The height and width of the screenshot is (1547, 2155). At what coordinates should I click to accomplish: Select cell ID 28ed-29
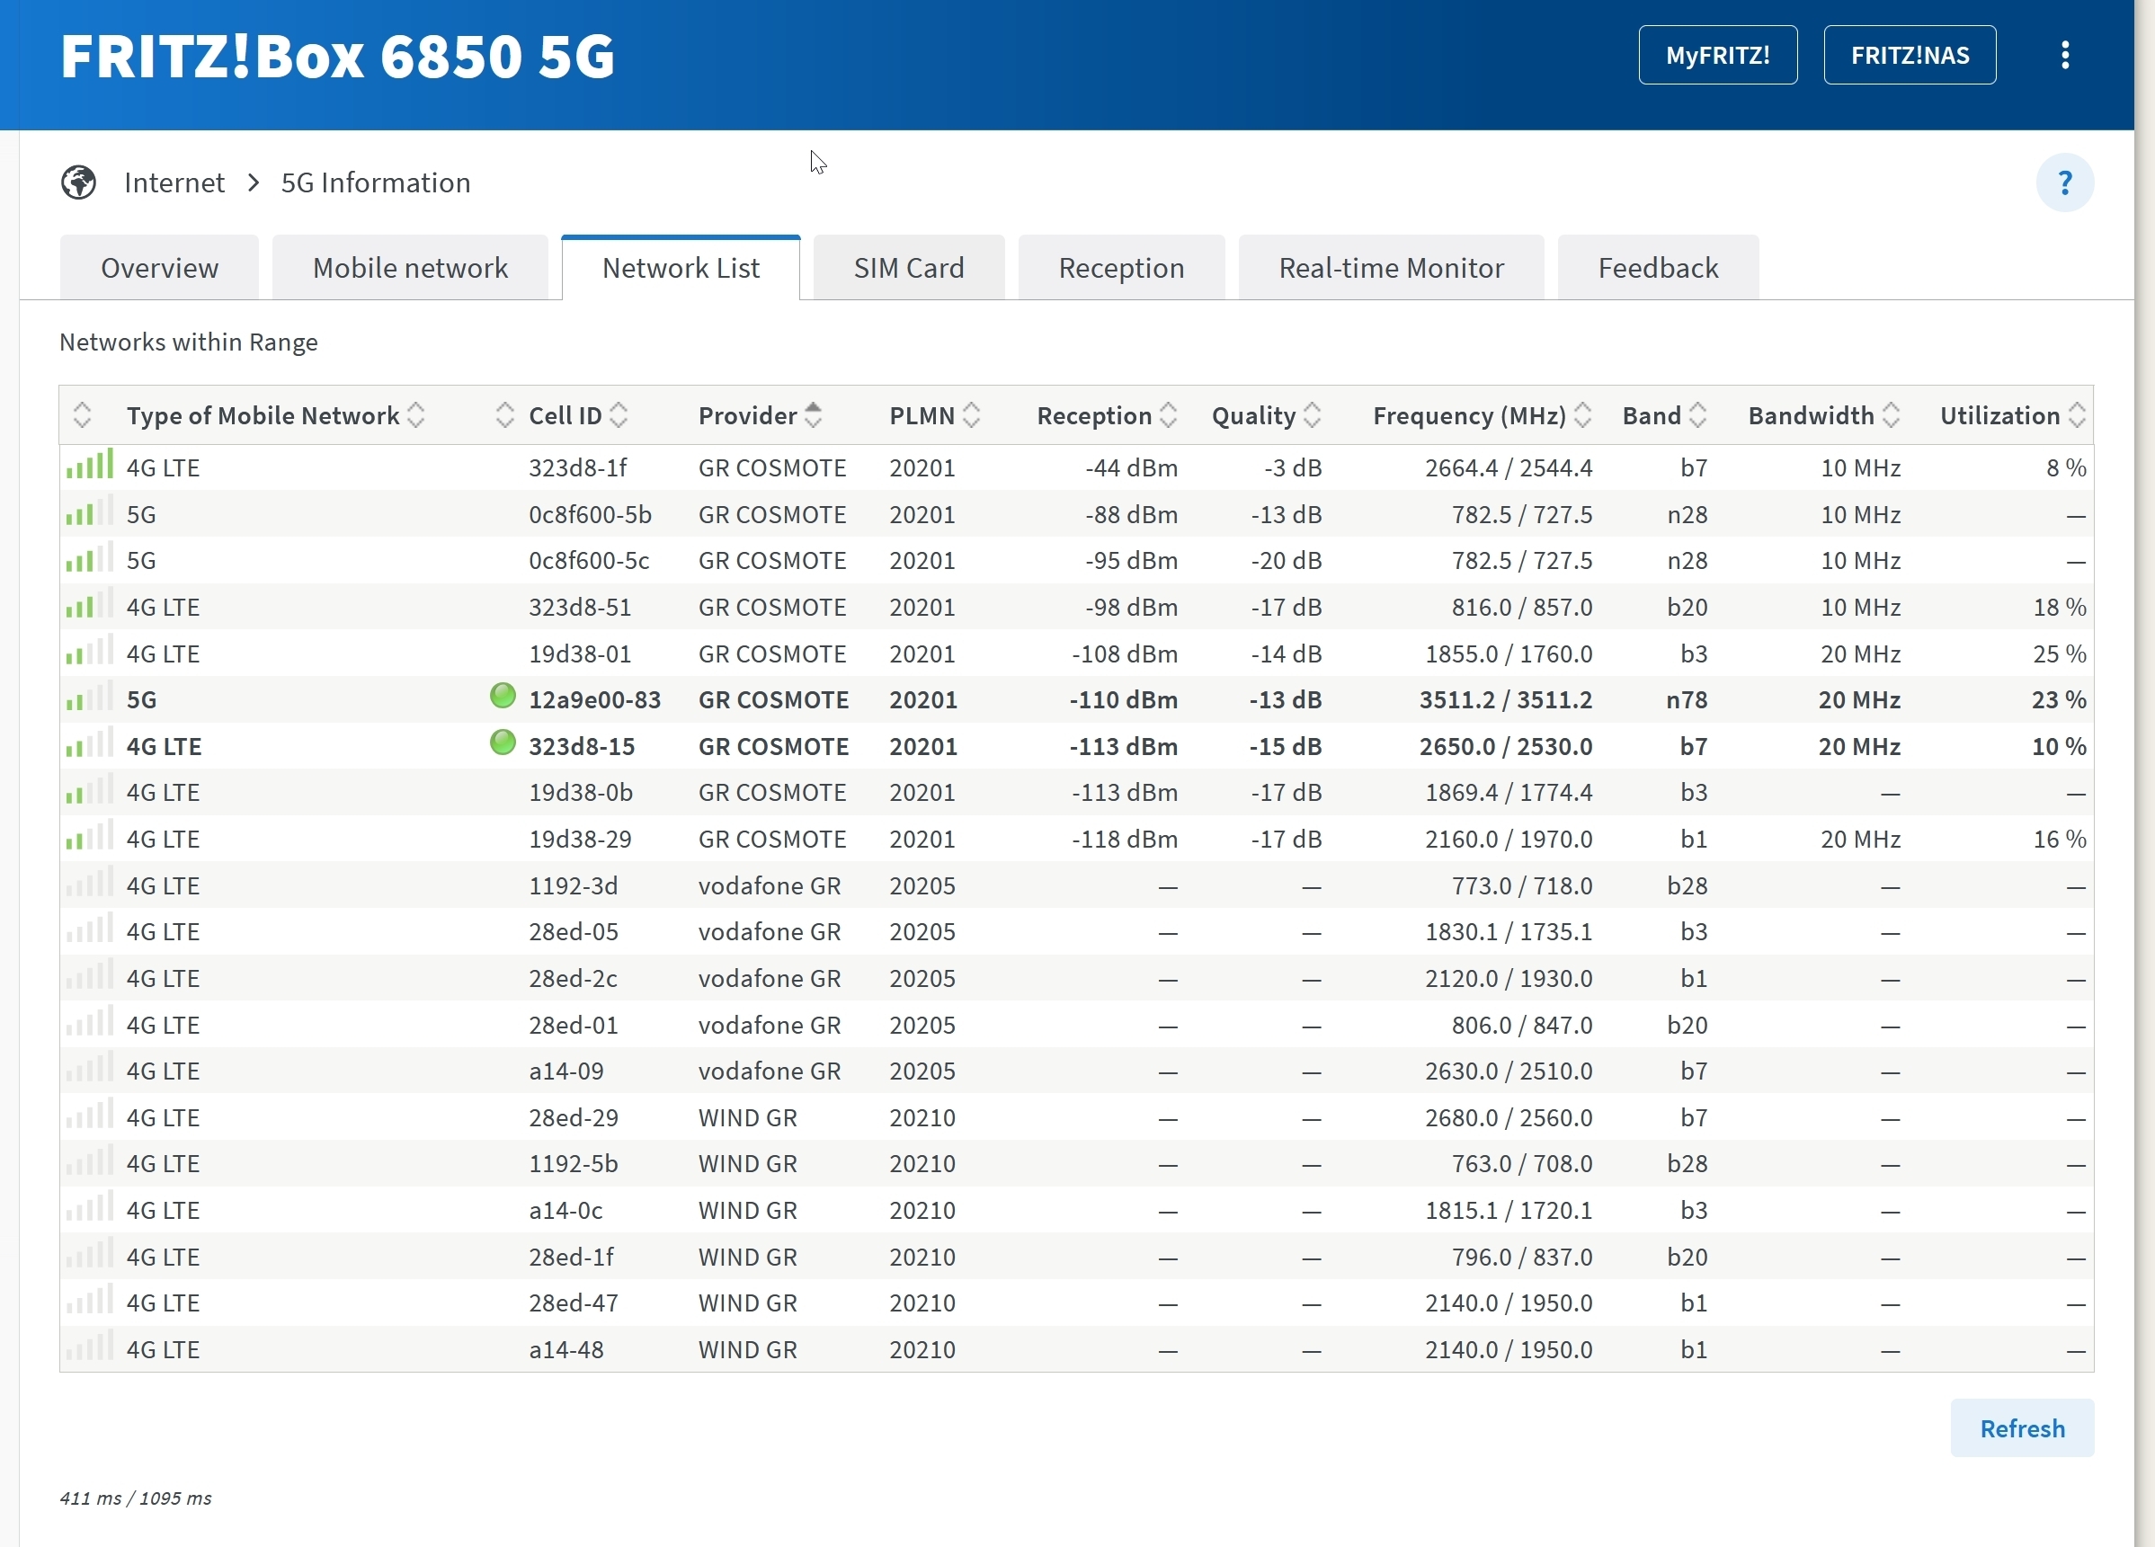point(573,1117)
